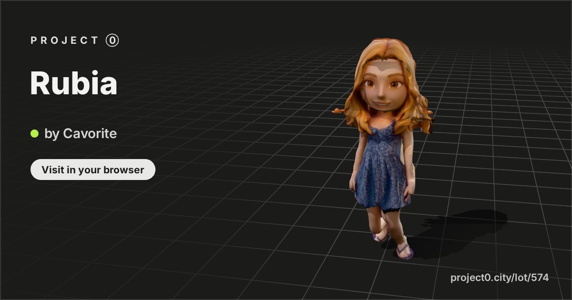Click the Project 0 circled zero logo icon

pyautogui.click(x=112, y=40)
